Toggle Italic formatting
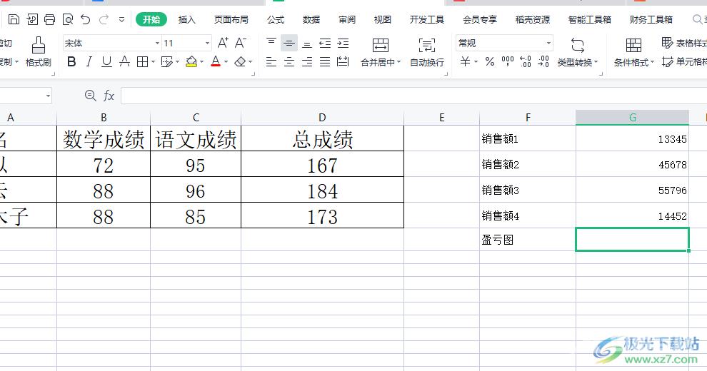 (89, 61)
